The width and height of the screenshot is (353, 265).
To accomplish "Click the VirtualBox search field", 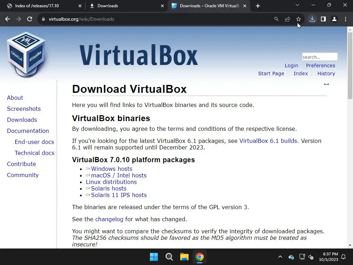I will point(320,57).
